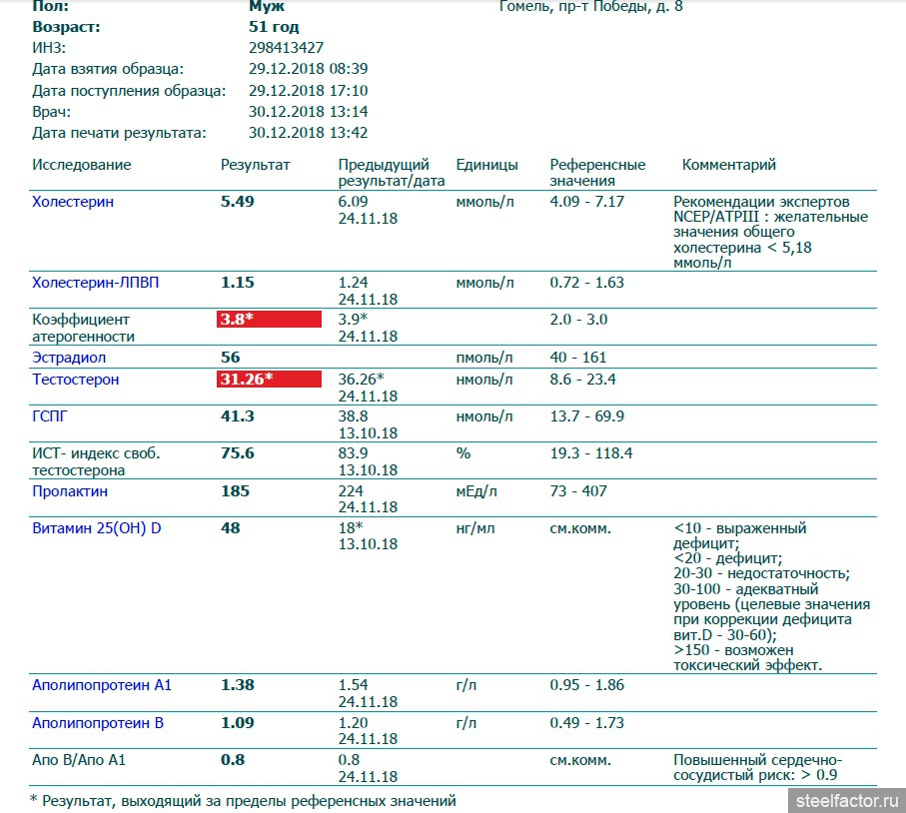The height and width of the screenshot is (813, 906).
Task: Open the Витамин 25(OH) D link
Action: (x=97, y=528)
